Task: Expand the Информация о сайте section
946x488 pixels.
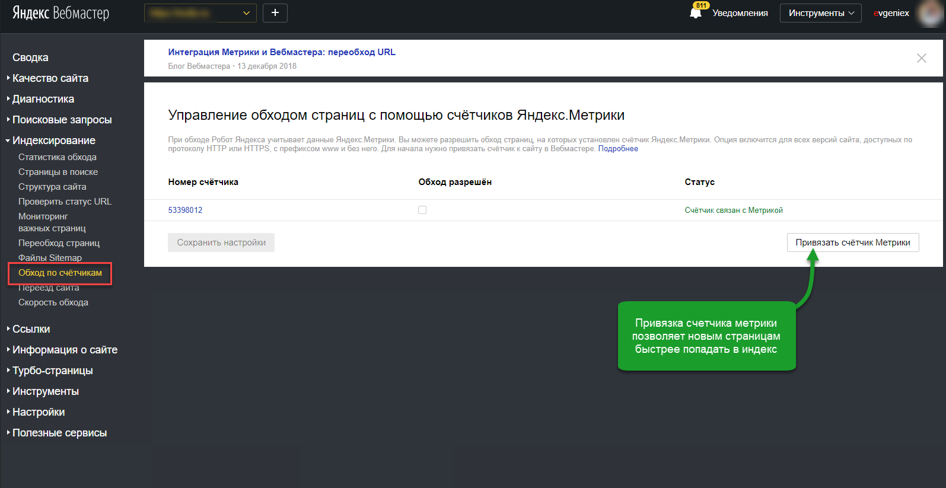Action: click(65, 350)
